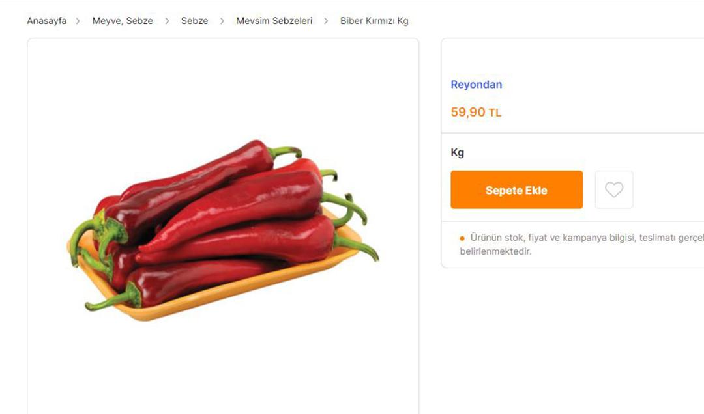
Task: Click the 59,90 price text
Action: pos(468,112)
